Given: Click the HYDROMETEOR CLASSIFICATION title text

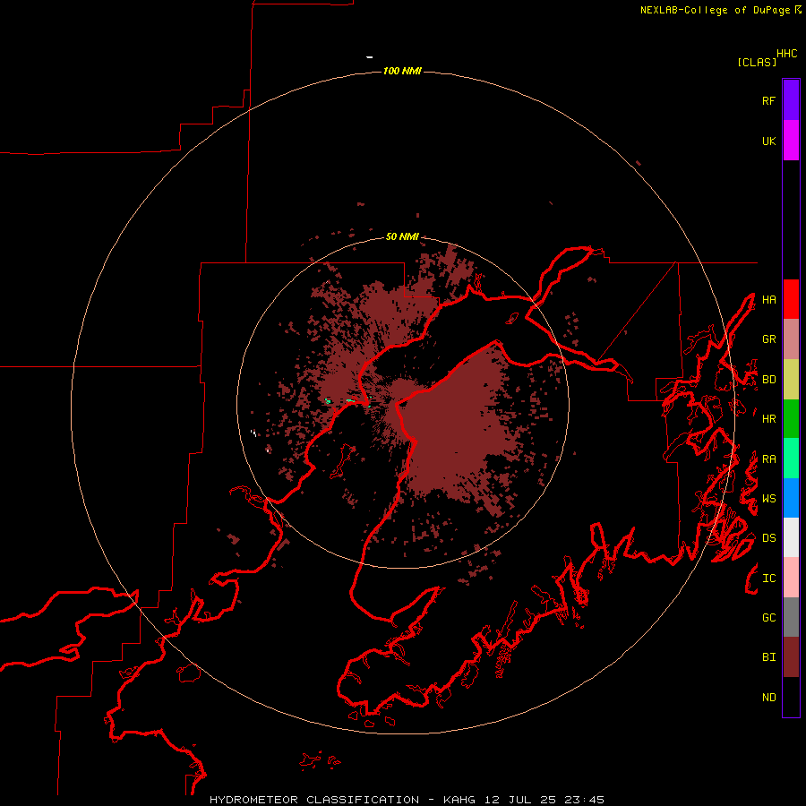Looking at the screenshot, I should [314, 800].
